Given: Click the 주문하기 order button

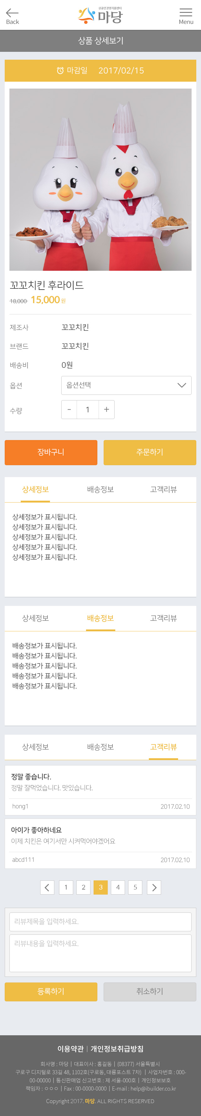Looking at the screenshot, I should pyautogui.click(x=150, y=452).
